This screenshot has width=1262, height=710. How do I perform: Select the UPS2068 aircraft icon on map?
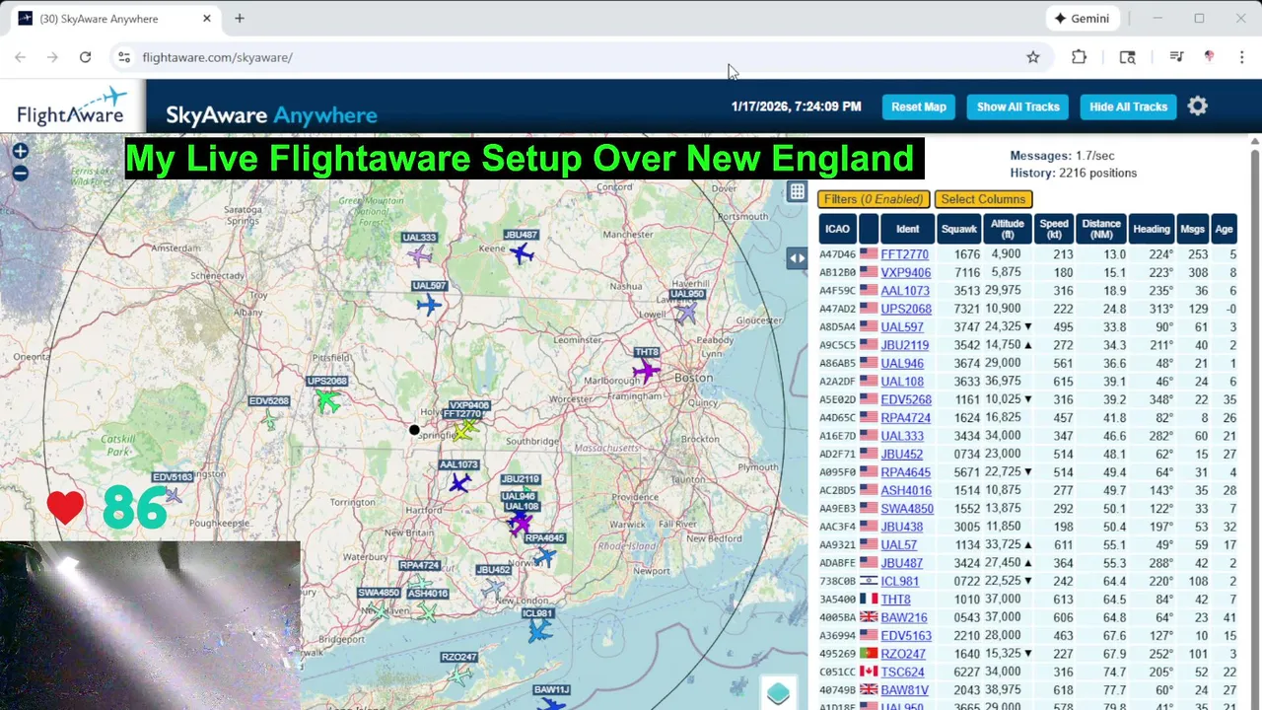point(327,399)
